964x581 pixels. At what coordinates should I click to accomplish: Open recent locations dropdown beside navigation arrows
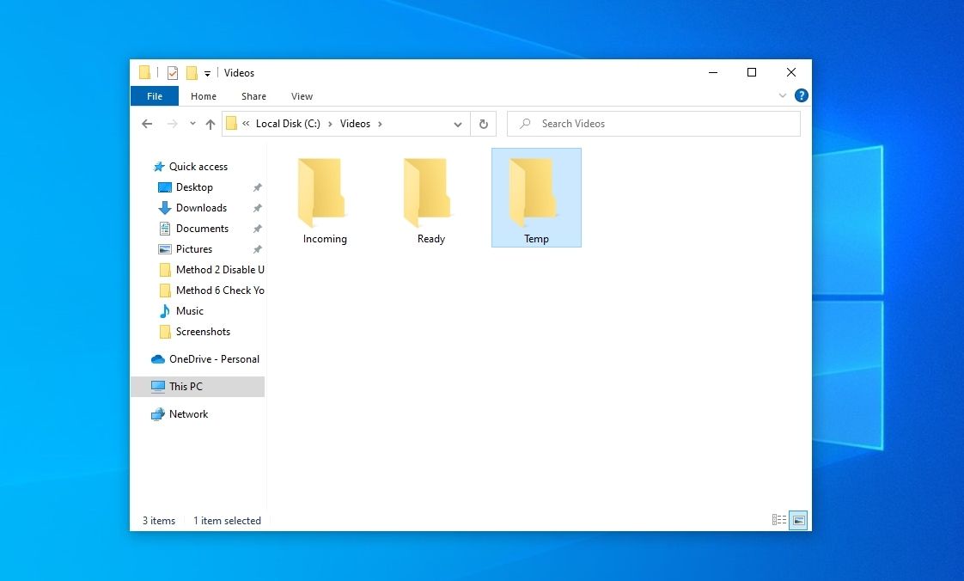point(192,124)
